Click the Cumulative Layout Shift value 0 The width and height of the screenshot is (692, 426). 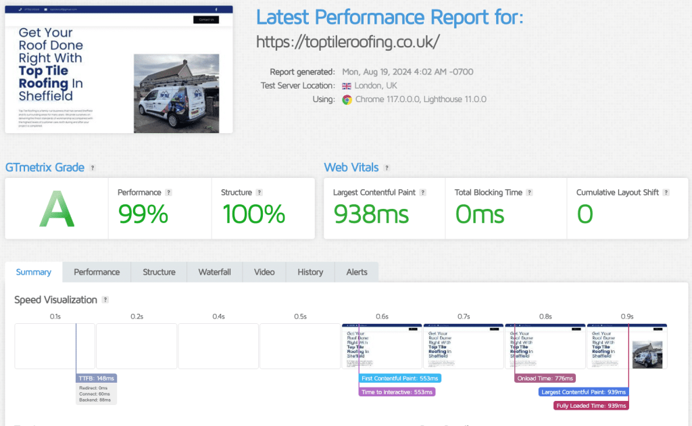[x=585, y=214]
